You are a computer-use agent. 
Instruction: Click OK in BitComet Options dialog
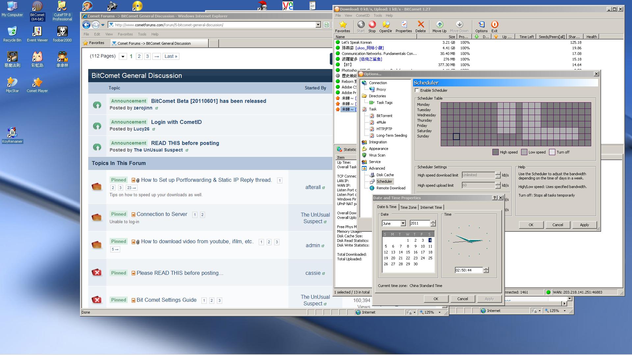coord(531,225)
